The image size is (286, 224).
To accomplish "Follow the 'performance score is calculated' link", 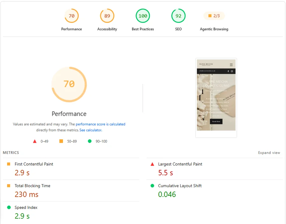I will pos(100,124).
